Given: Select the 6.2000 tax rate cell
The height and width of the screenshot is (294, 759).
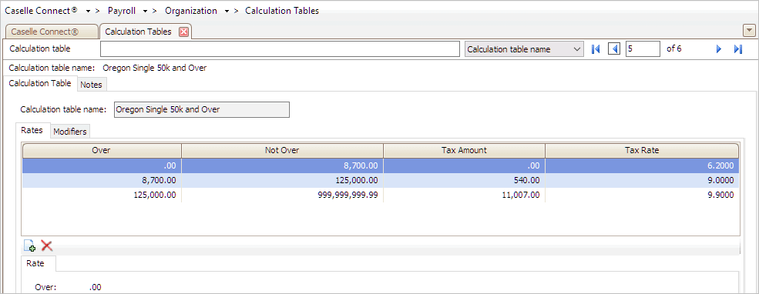Looking at the screenshot, I should point(642,165).
